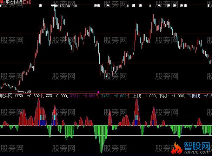This screenshot has height=156, width=212.
Task: Click the 平安银行 stock name title
Action: tap(14, 2)
